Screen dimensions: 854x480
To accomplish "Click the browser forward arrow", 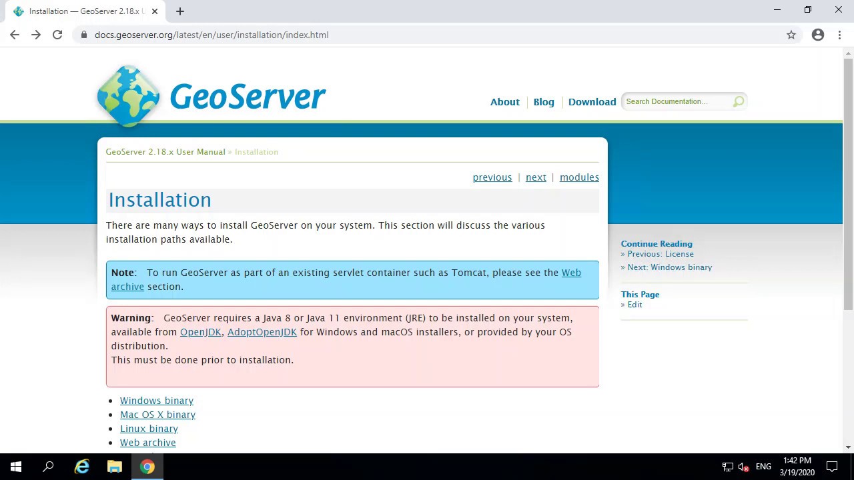I will tap(36, 35).
